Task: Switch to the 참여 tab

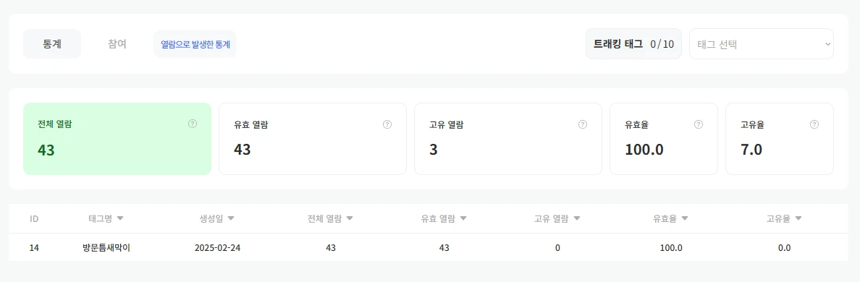Action: coord(117,44)
